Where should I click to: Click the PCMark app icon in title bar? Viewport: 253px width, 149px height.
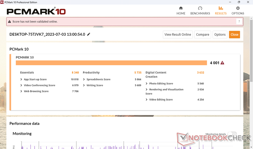pos(2,2)
